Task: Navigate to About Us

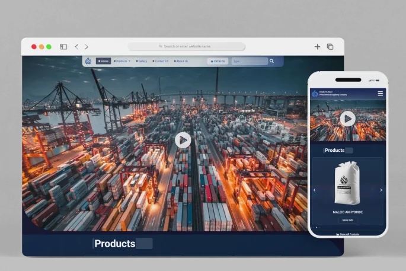Action: (180, 61)
